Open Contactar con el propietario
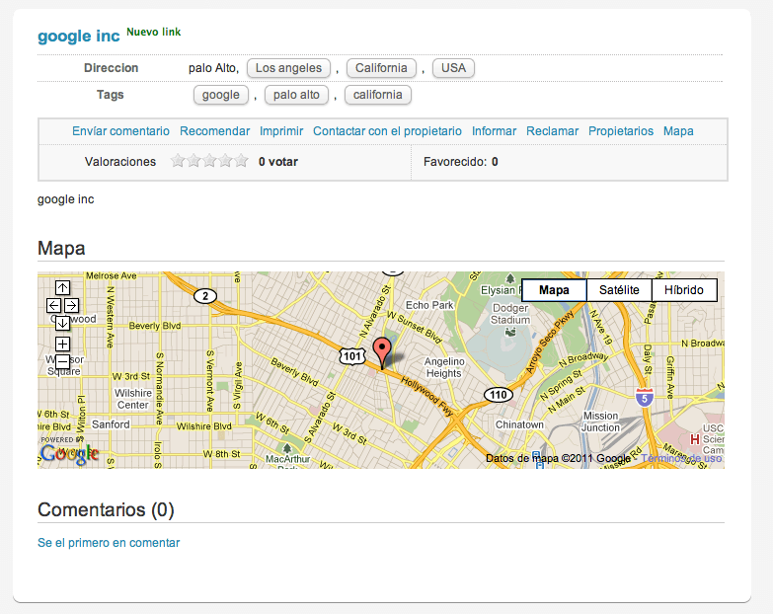The image size is (773, 614). point(387,131)
